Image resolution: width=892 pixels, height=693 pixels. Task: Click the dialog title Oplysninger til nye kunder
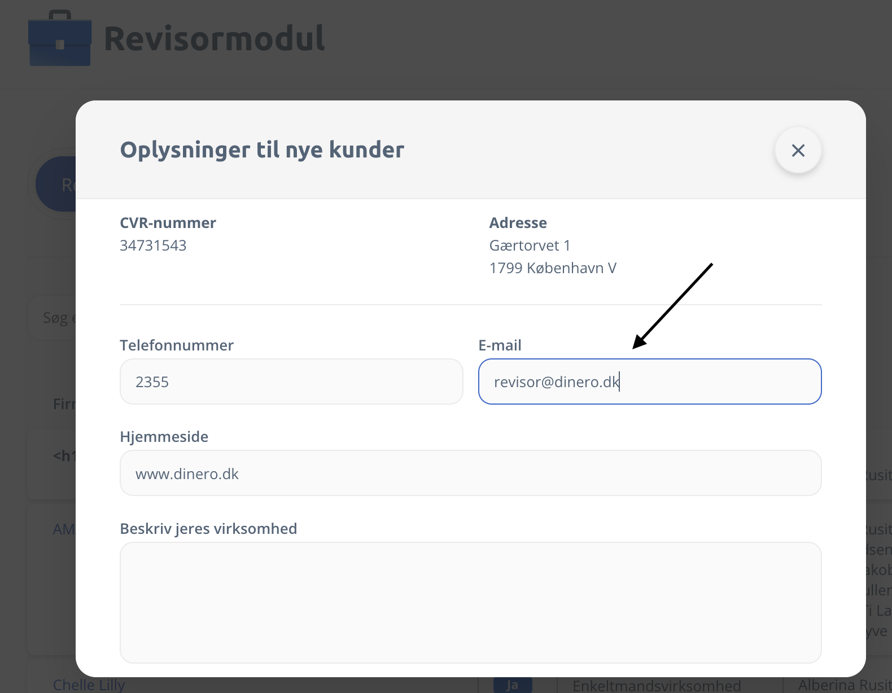(262, 150)
